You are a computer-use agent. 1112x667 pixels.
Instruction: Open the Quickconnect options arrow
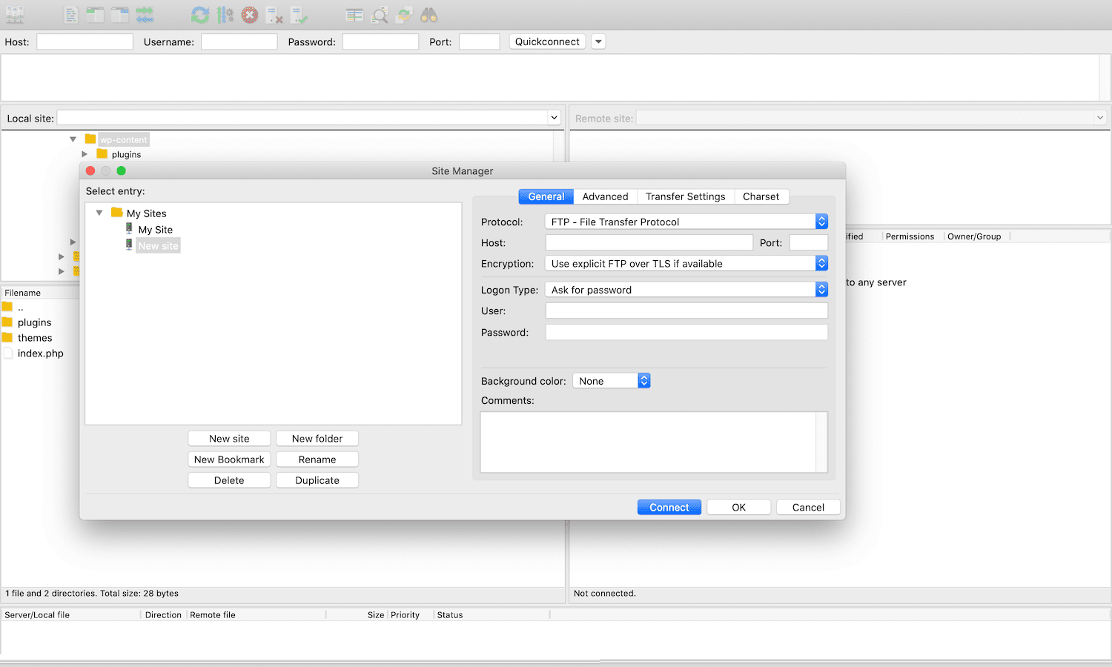tap(598, 42)
